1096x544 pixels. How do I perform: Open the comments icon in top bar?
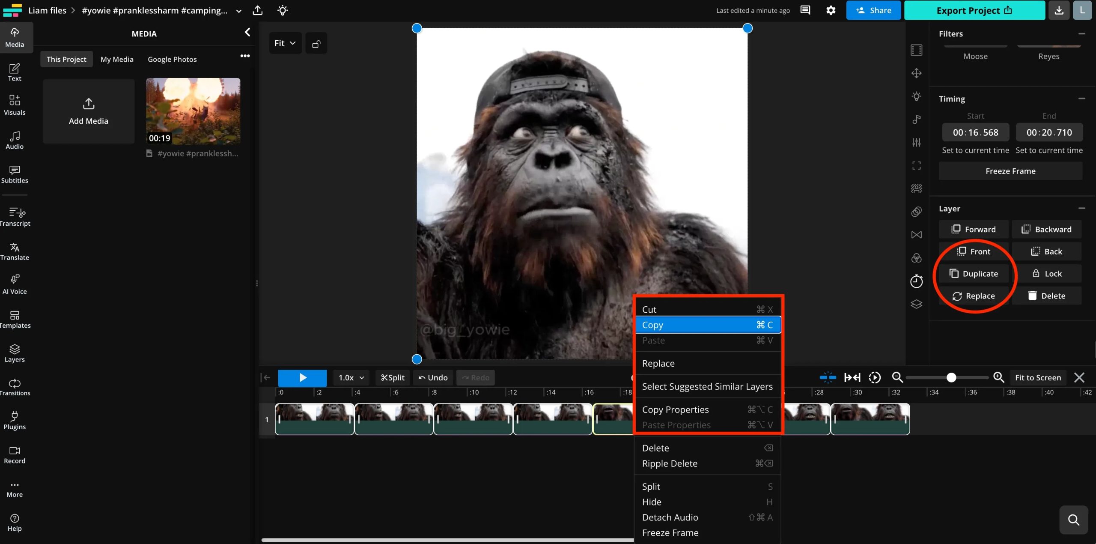click(805, 10)
